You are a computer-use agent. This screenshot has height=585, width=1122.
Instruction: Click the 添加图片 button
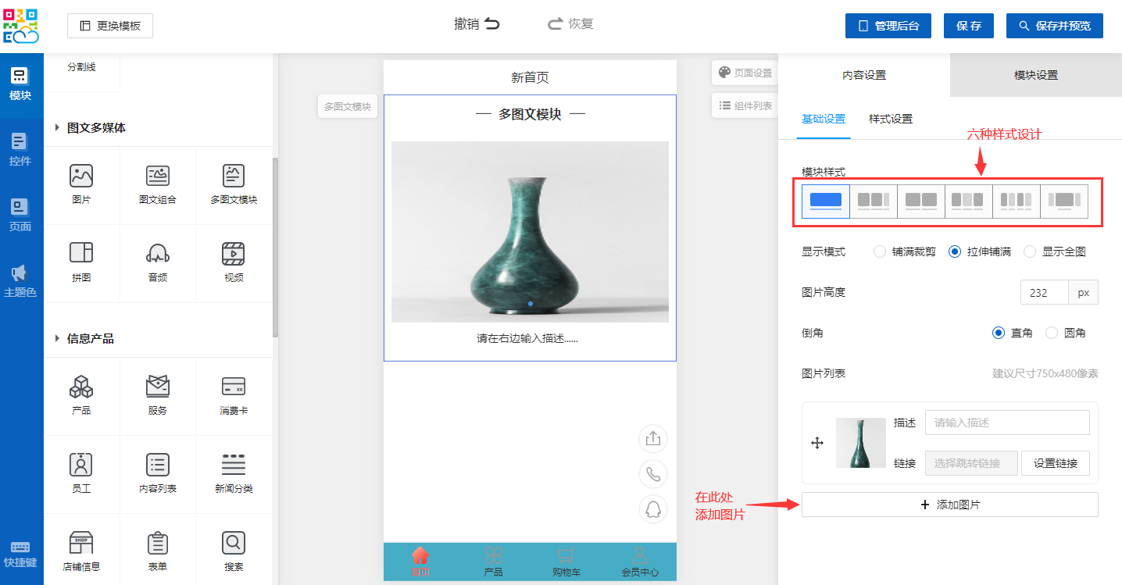coord(949,505)
